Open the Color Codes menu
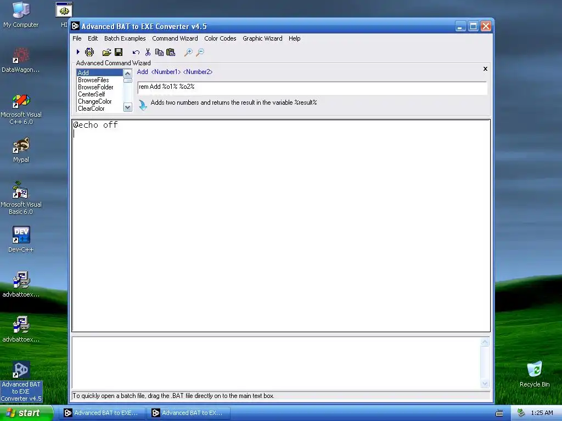 [220, 38]
